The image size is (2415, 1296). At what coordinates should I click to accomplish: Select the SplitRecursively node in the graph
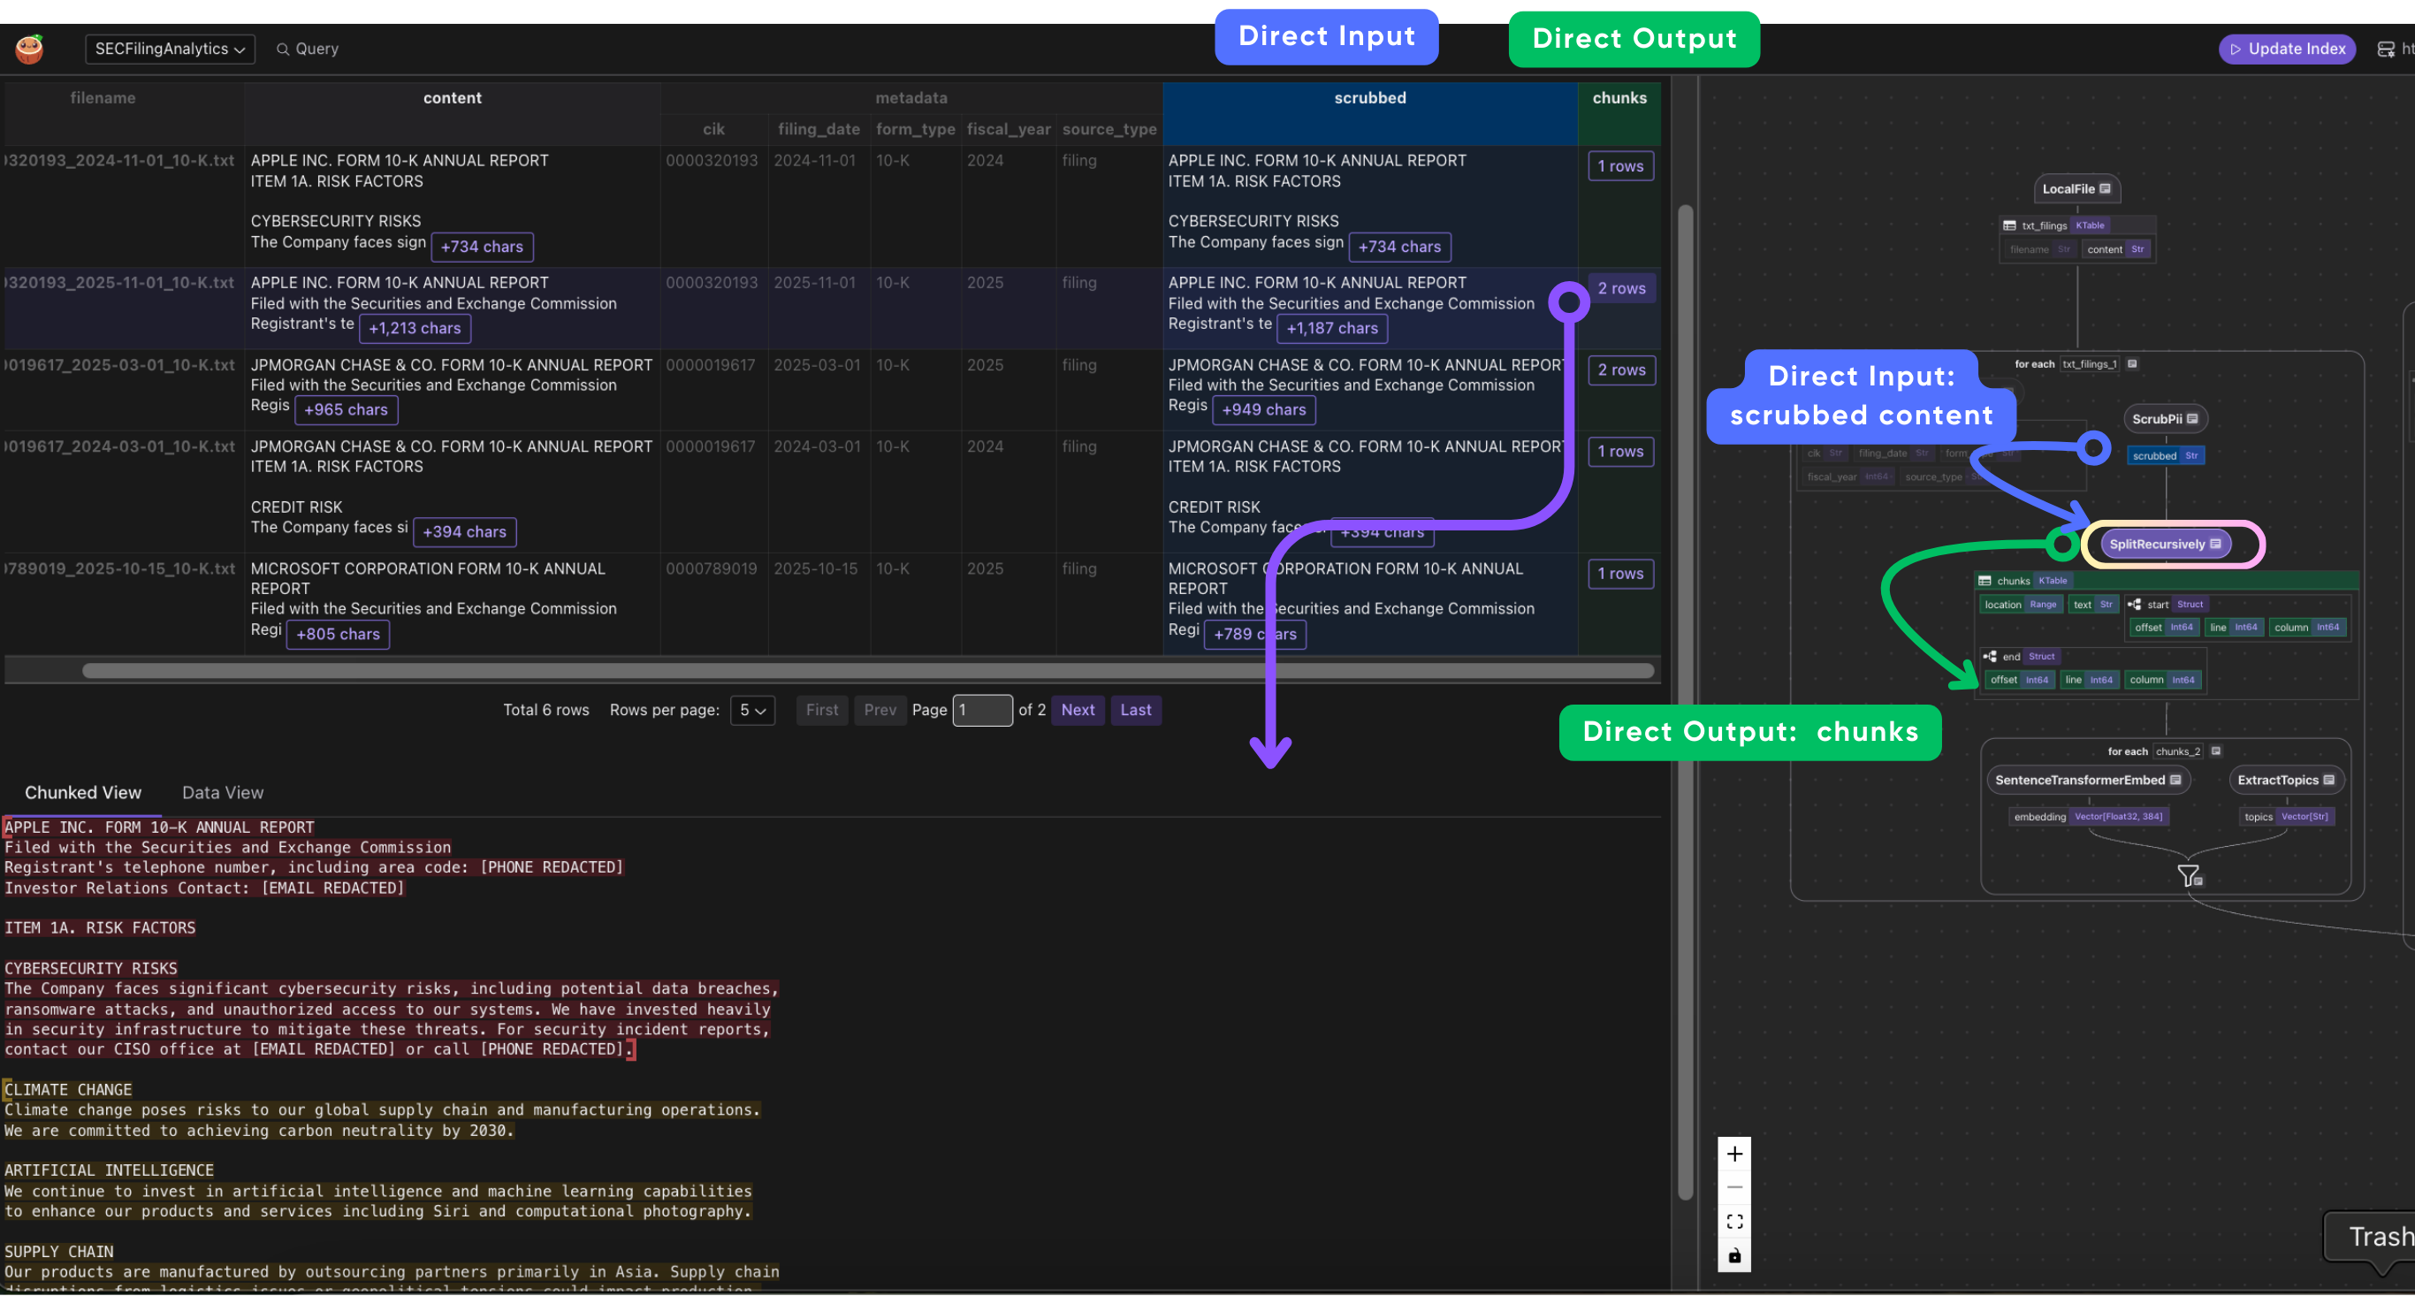pos(2166,544)
